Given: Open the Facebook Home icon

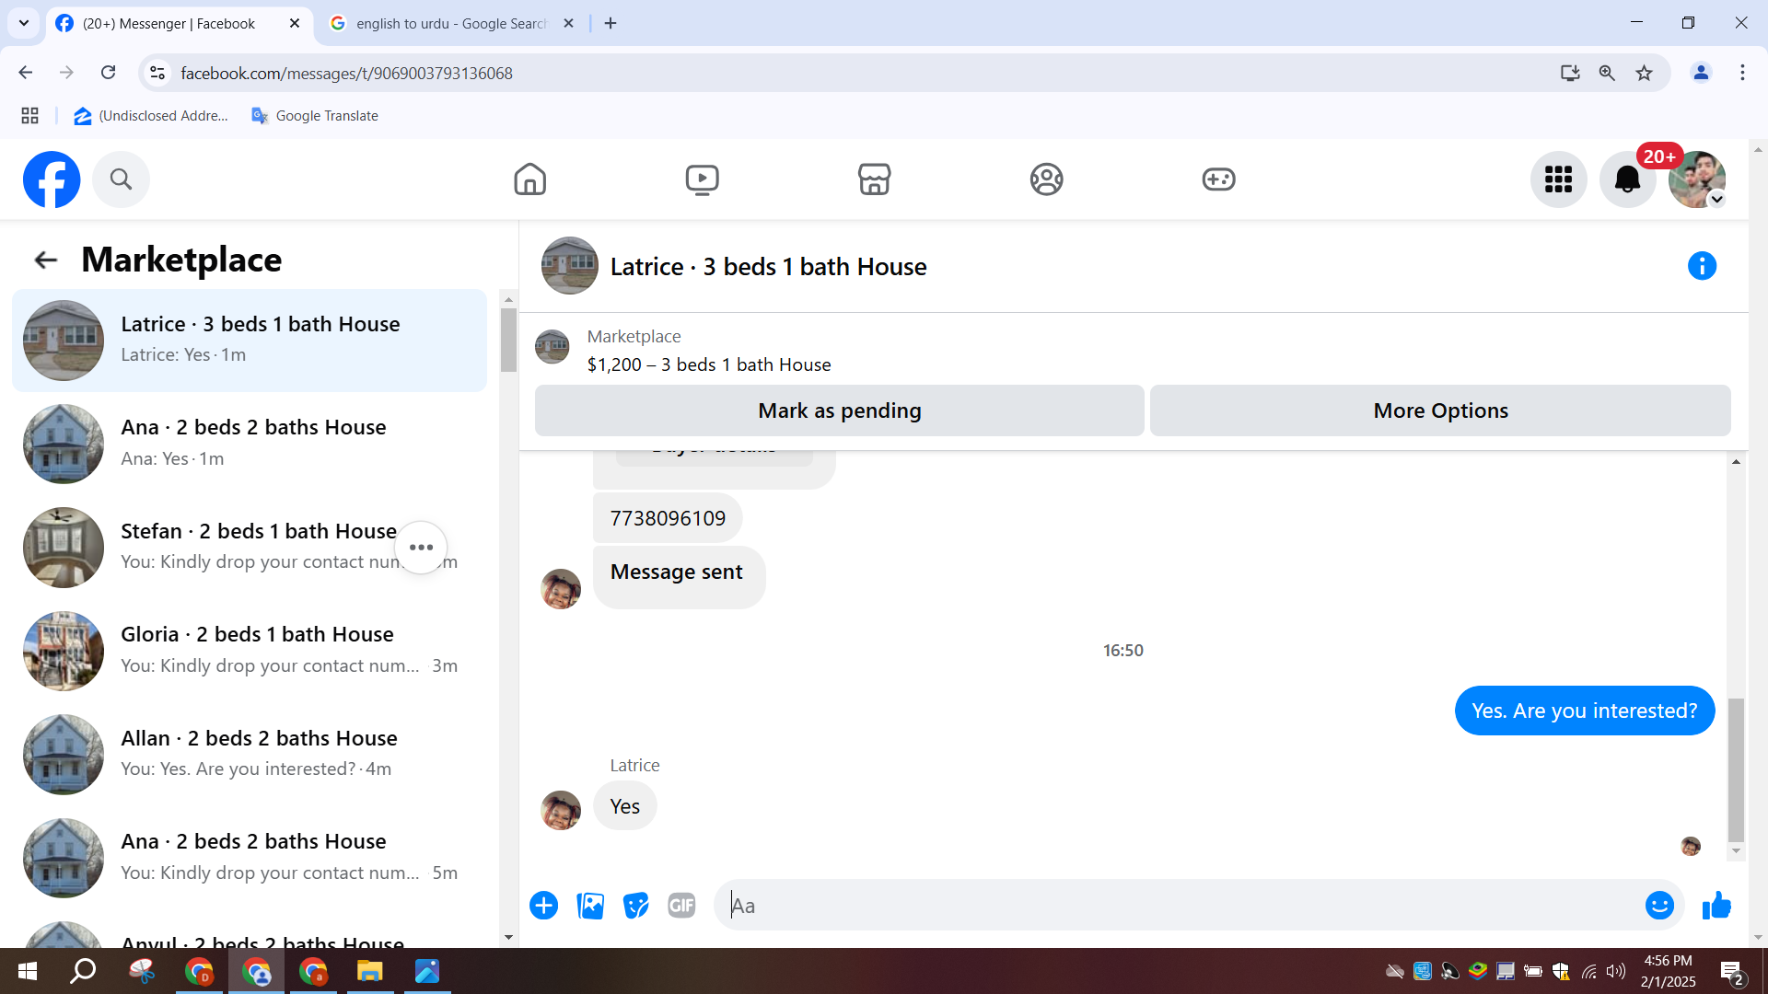Looking at the screenshot, I should pos(529,179).
